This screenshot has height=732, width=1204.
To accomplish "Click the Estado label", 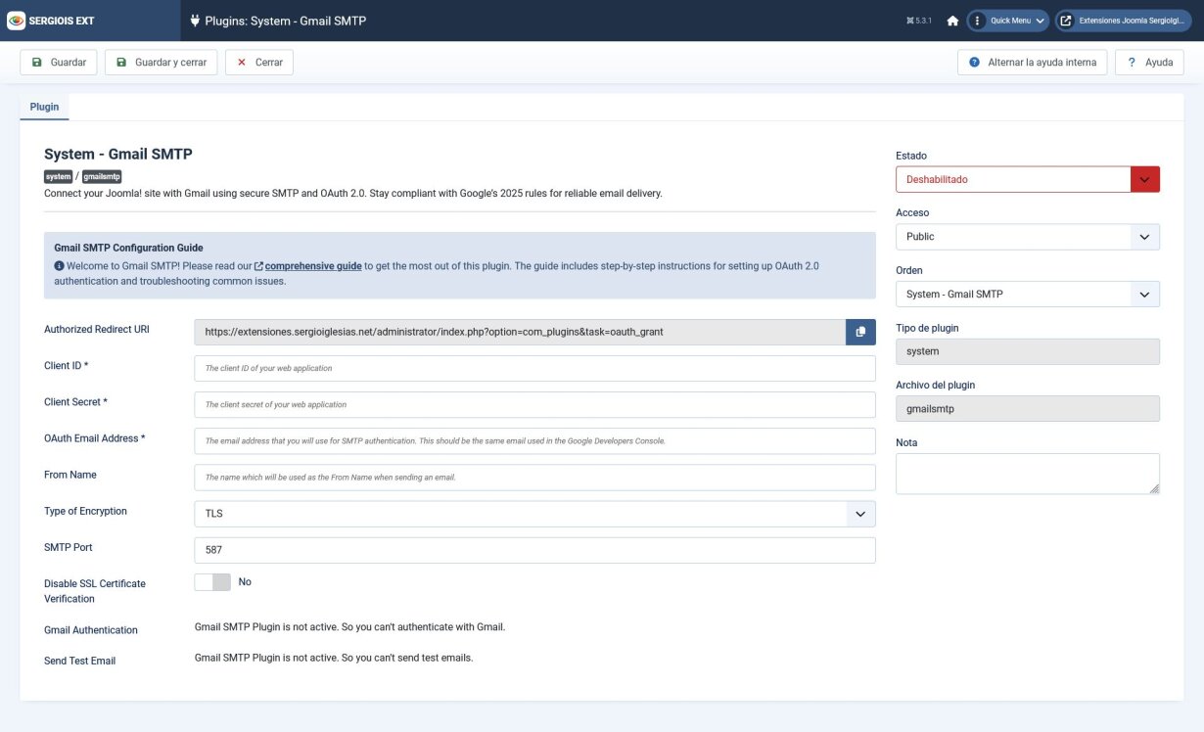I will click(x=911, y=156).
